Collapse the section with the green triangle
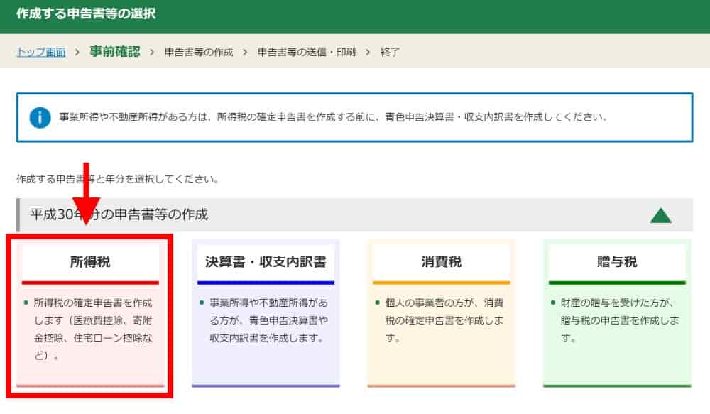 [660, 214]
